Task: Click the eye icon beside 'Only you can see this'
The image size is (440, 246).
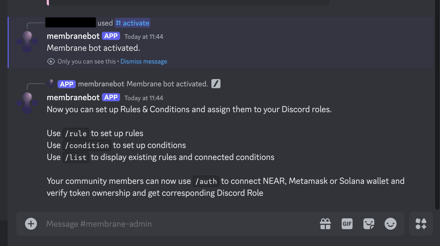Action: 51,61
